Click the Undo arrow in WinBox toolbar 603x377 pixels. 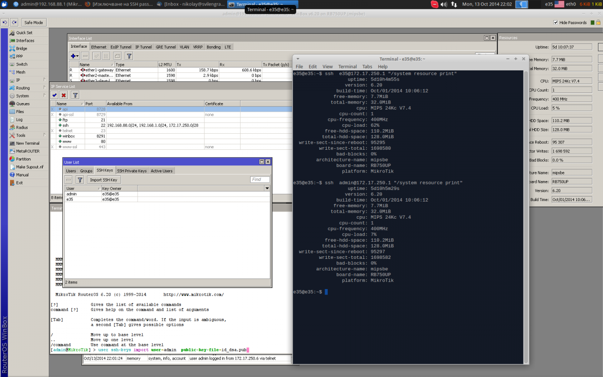[x=5, y=23]
